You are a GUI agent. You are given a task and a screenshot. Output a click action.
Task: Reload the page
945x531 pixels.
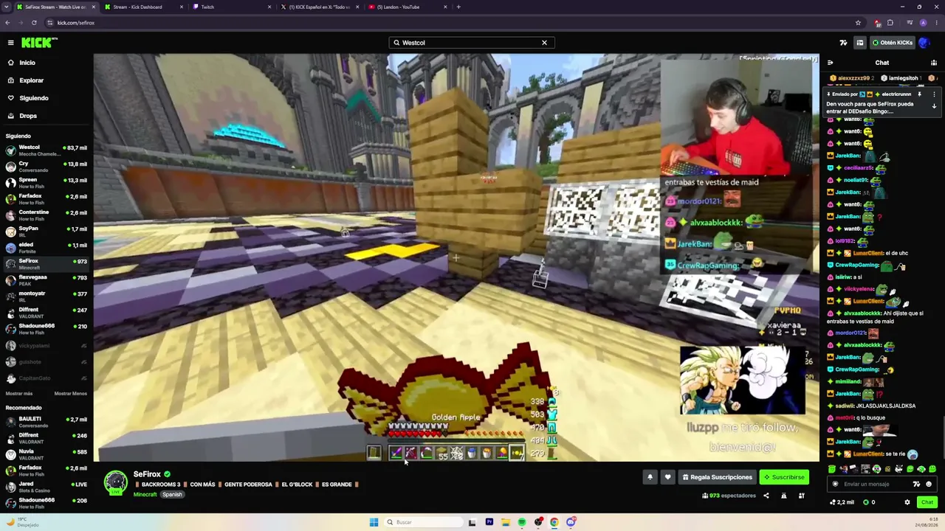(34, 23)
